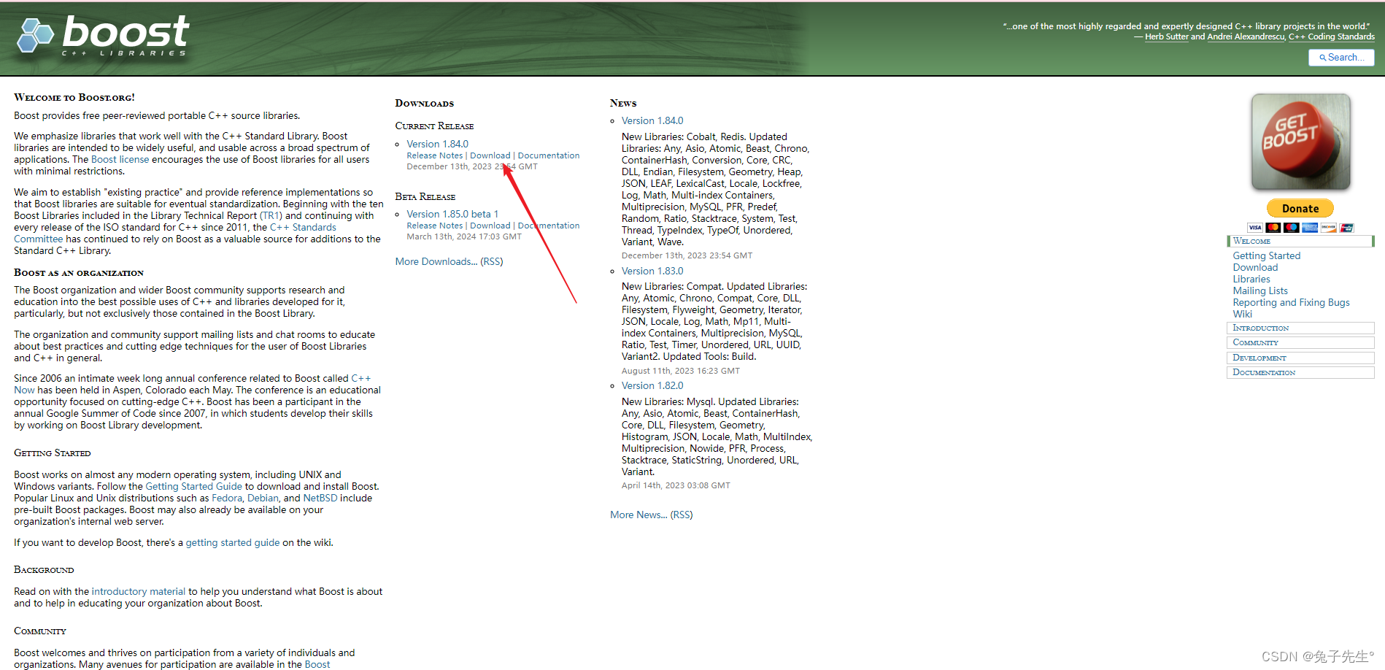
Task: Open the C++ Now conference link
Action: tap(193, 384)
